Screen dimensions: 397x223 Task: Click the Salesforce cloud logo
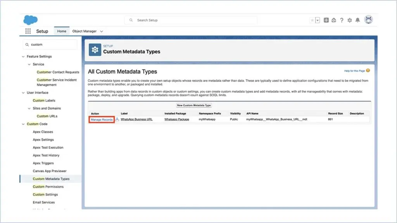(30, 20)
